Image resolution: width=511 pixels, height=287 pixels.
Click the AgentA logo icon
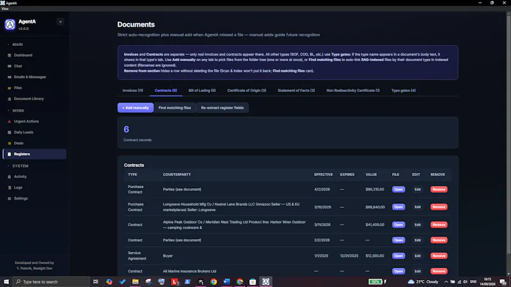[10, 24]
